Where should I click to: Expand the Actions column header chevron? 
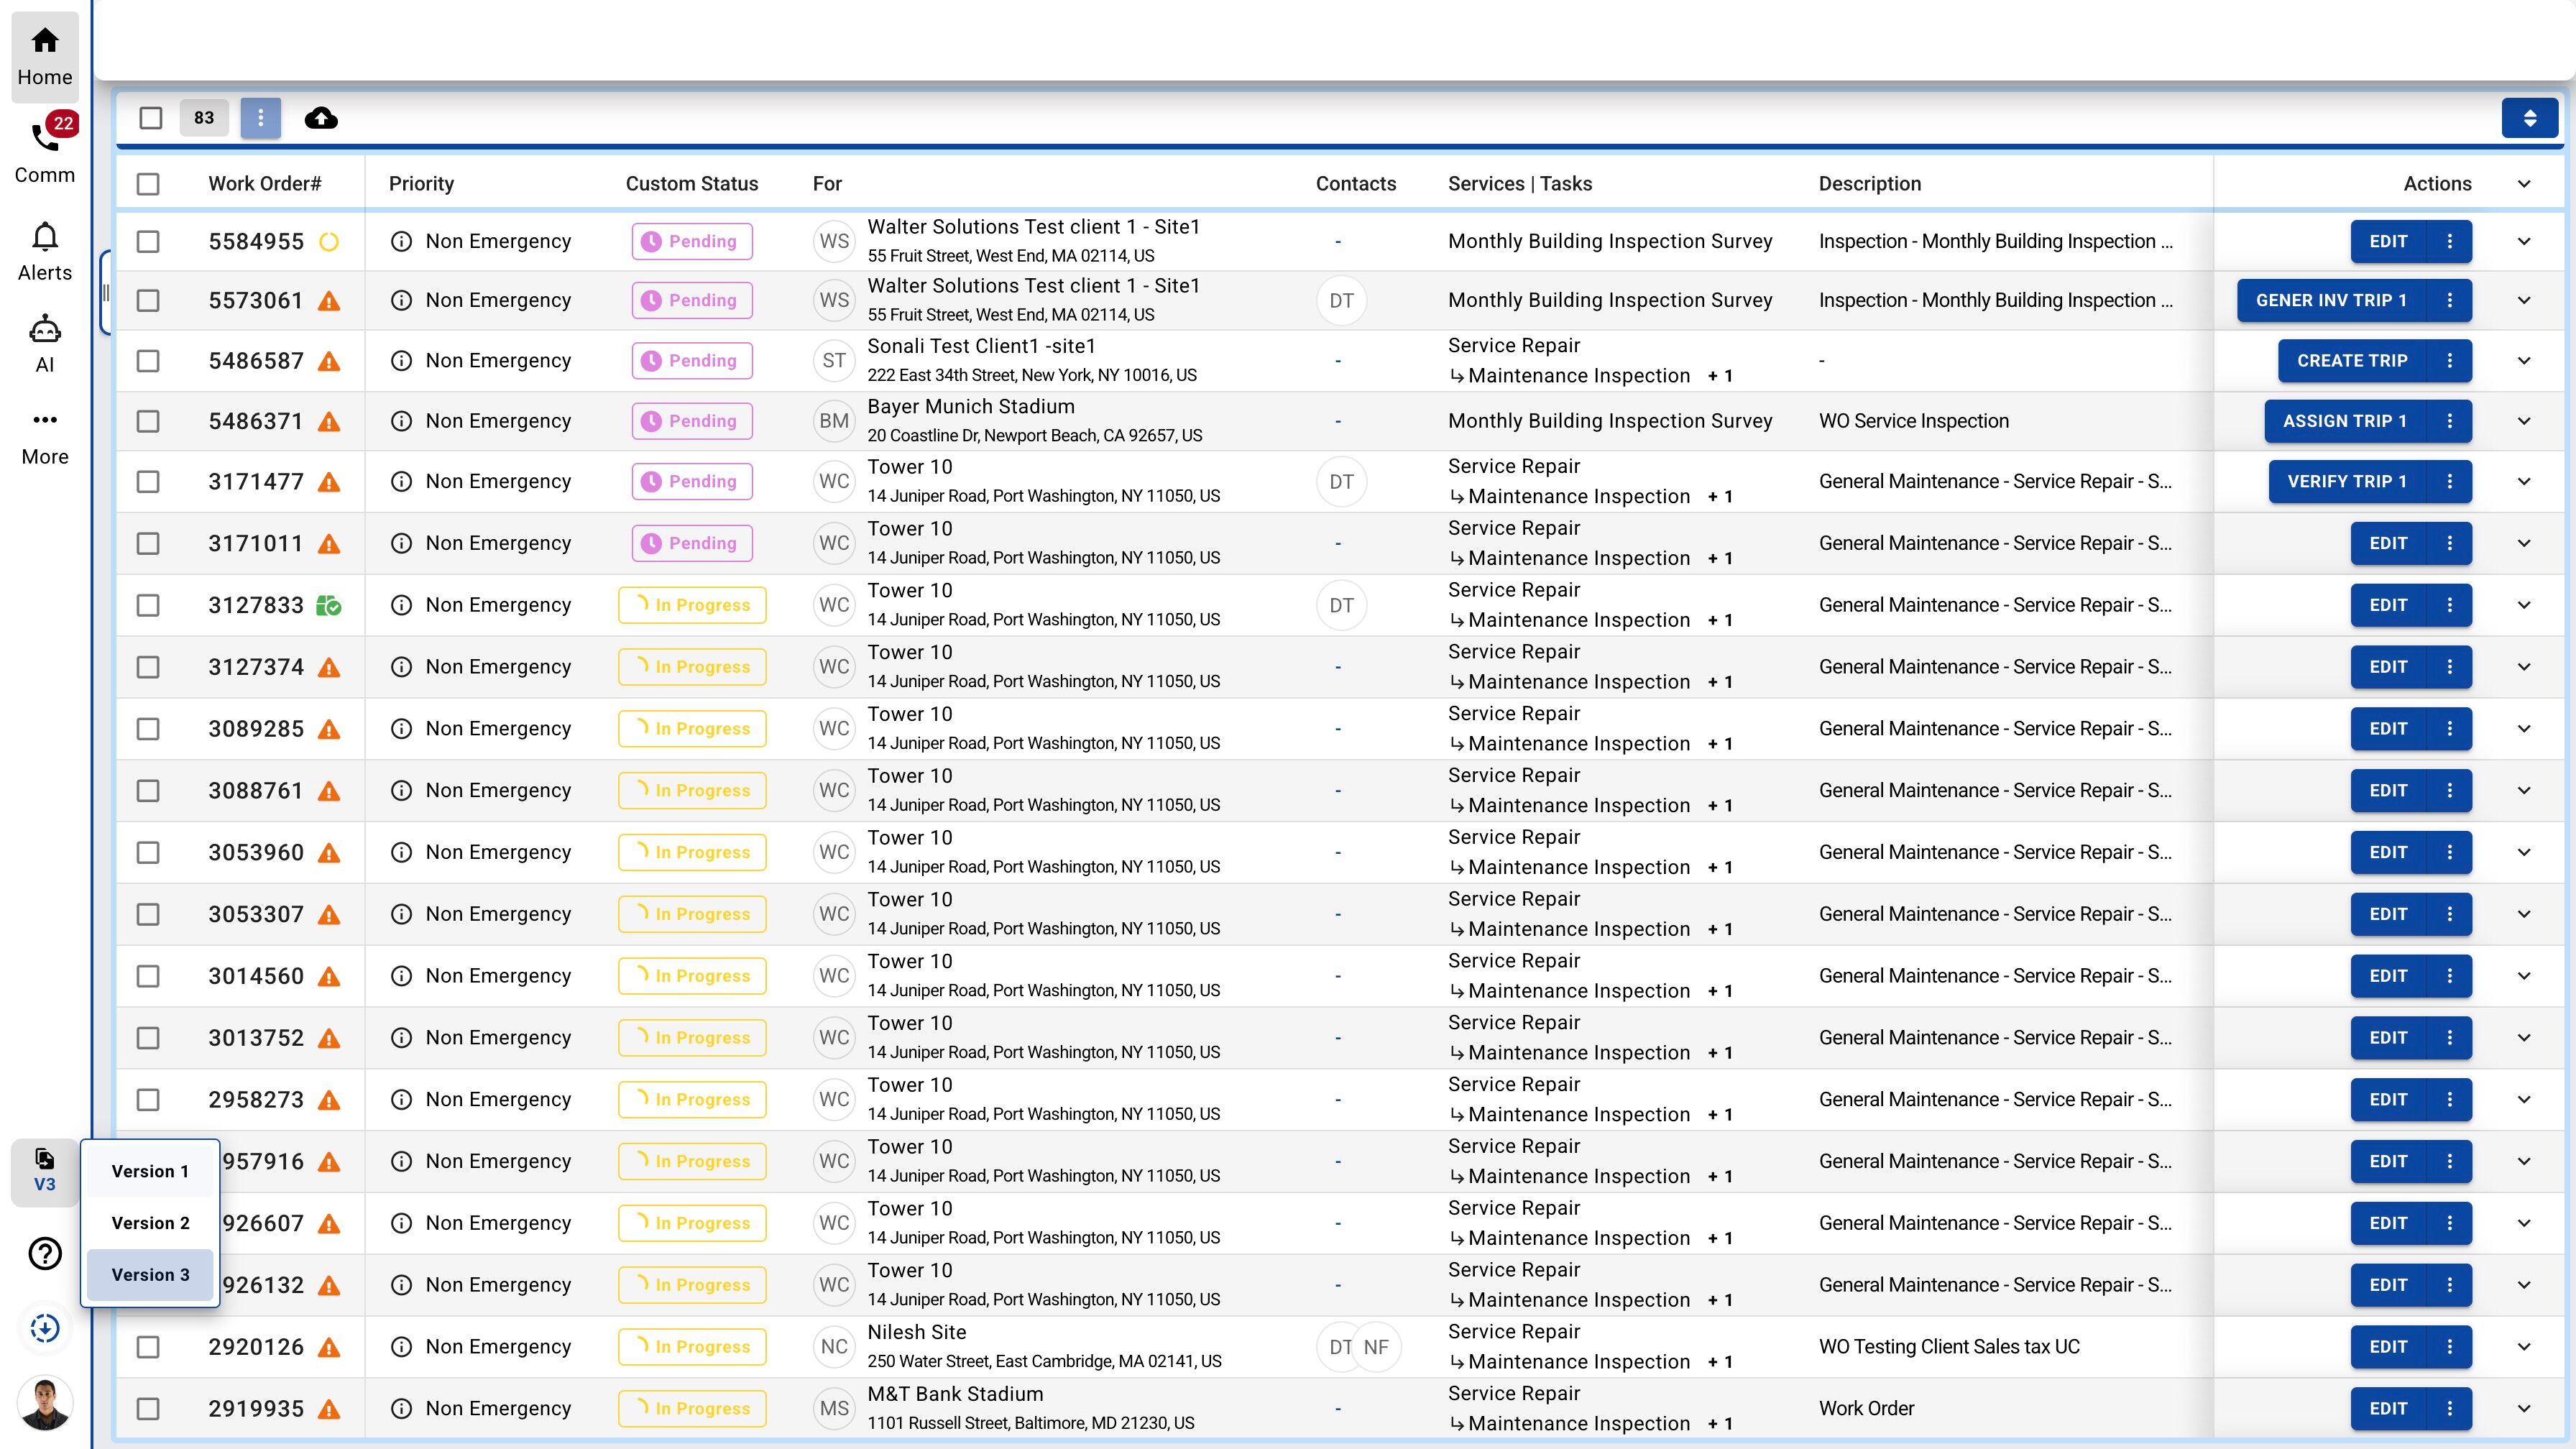point(2524,184)
